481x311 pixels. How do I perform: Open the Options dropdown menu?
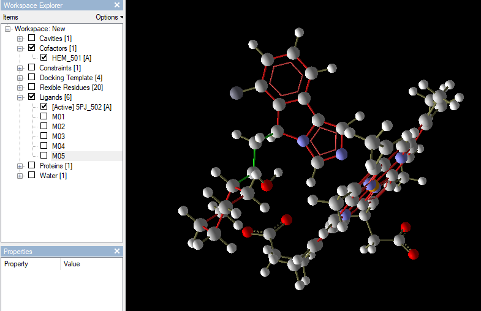pos(109,17)
